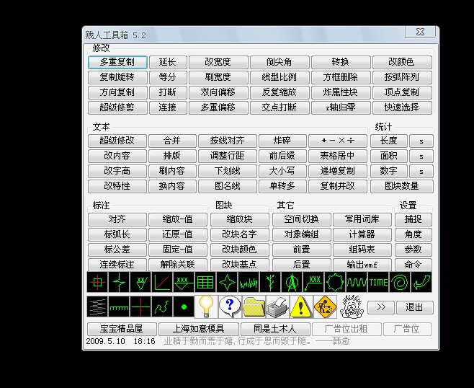
Task: Close the 贱人工具箱 5.2 window
Action: 420,32
